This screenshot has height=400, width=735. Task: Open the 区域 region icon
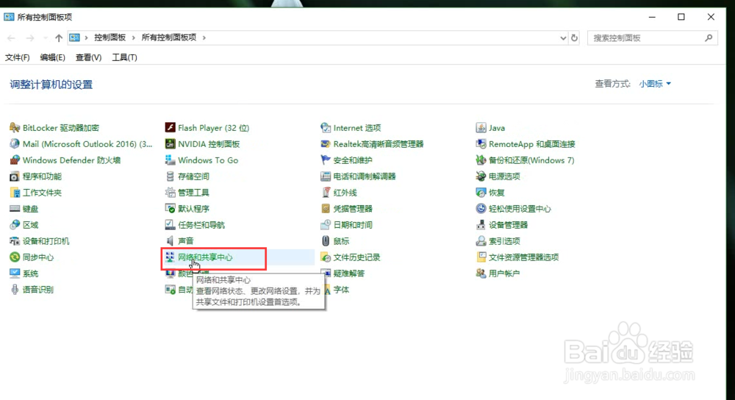(15, 224)
